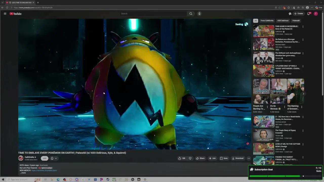Click the Create button
324x182 pixels.
click(x=298, y=14)
